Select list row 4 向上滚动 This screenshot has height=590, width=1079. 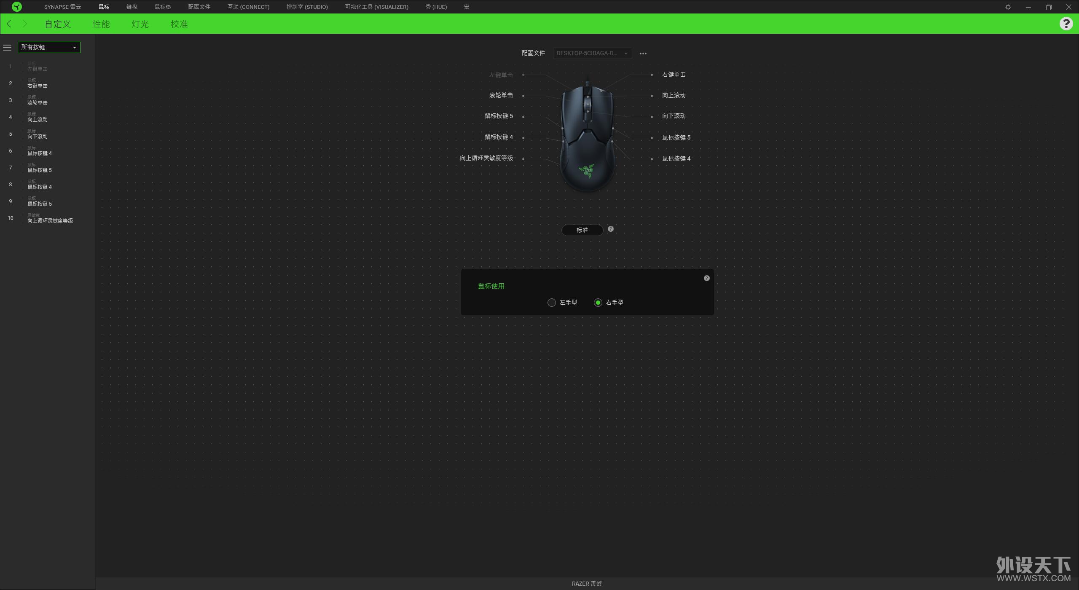click(47, 117)
